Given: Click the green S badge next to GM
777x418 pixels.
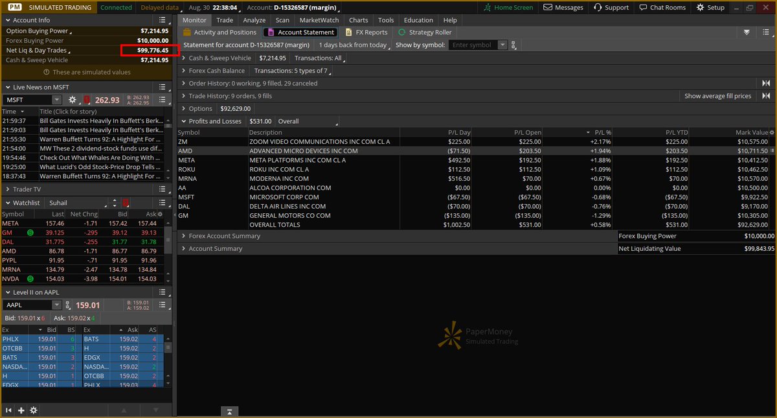Looking at the screenshot, I should 30,232.
